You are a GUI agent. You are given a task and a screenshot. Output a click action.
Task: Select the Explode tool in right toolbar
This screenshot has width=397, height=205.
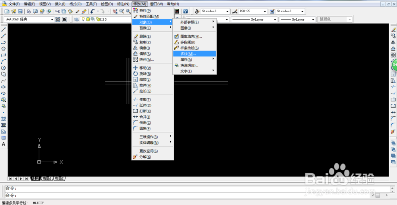(x=393, y=131)
